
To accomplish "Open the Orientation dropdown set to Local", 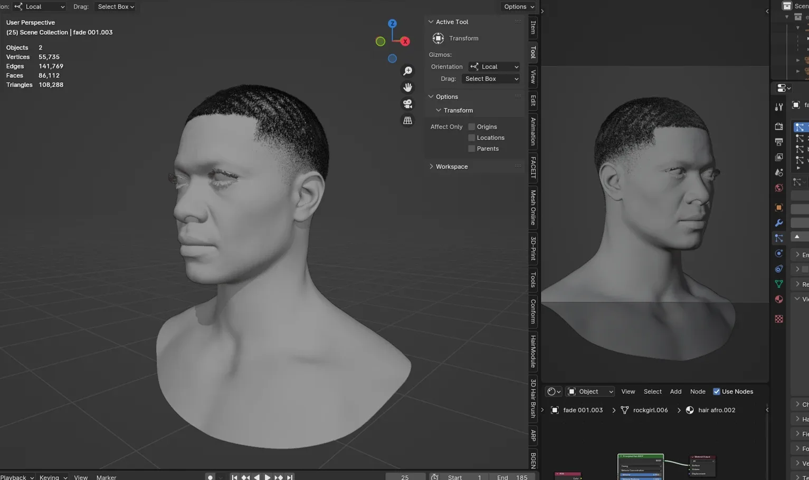I will point(493,66).
